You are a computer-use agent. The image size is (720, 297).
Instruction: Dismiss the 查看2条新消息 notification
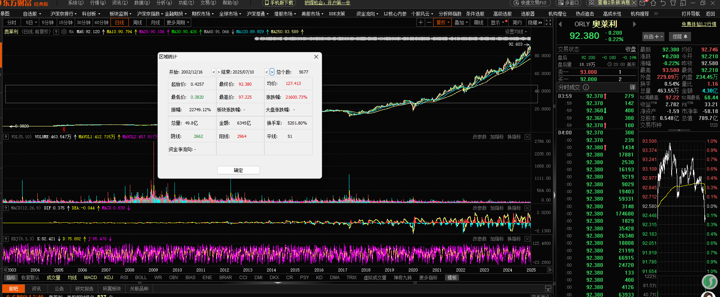point(634,3)
